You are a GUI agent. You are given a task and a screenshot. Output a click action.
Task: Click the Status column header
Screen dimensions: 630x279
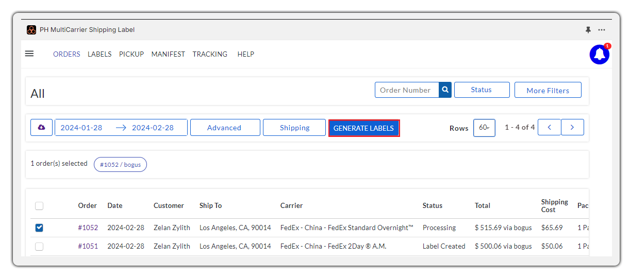[433, 205]
